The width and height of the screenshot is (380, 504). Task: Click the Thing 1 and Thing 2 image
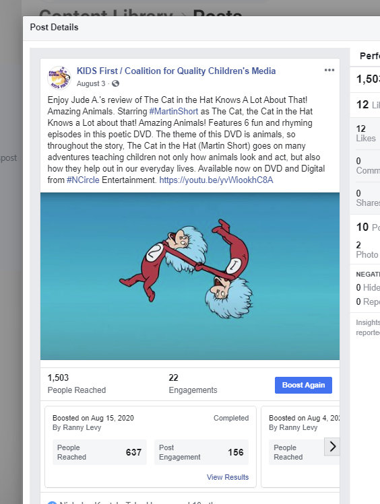coord(190,276)
